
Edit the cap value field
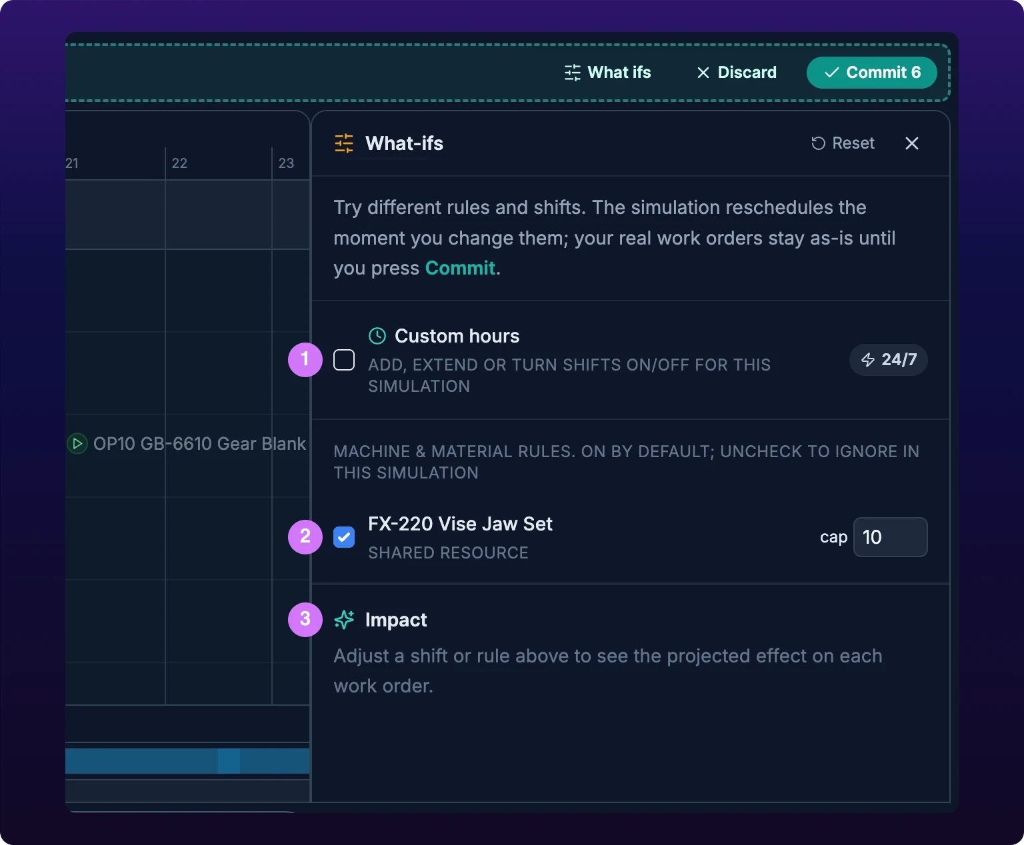click(890, 537)
